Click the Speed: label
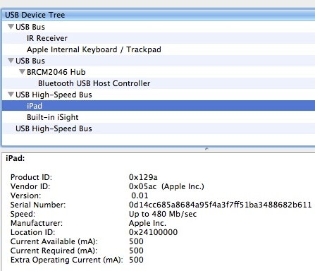This screenshot has width=315, height=271. pyautogui.click(x=23, y=214)
